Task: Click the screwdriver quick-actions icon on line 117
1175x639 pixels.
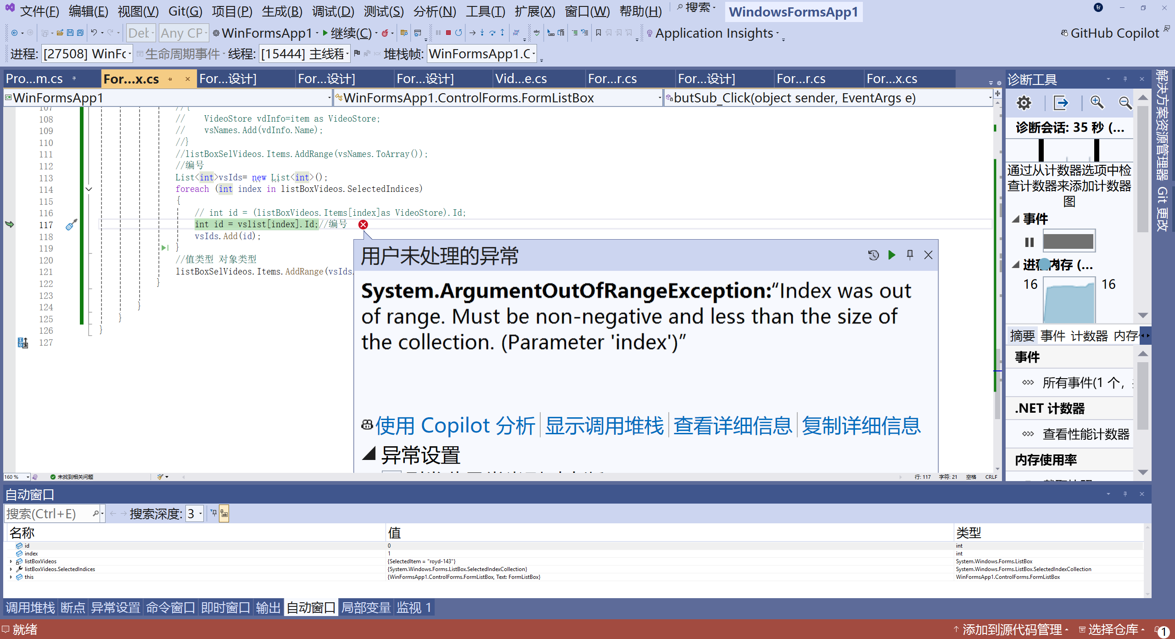Action: (x=71, y=224)
